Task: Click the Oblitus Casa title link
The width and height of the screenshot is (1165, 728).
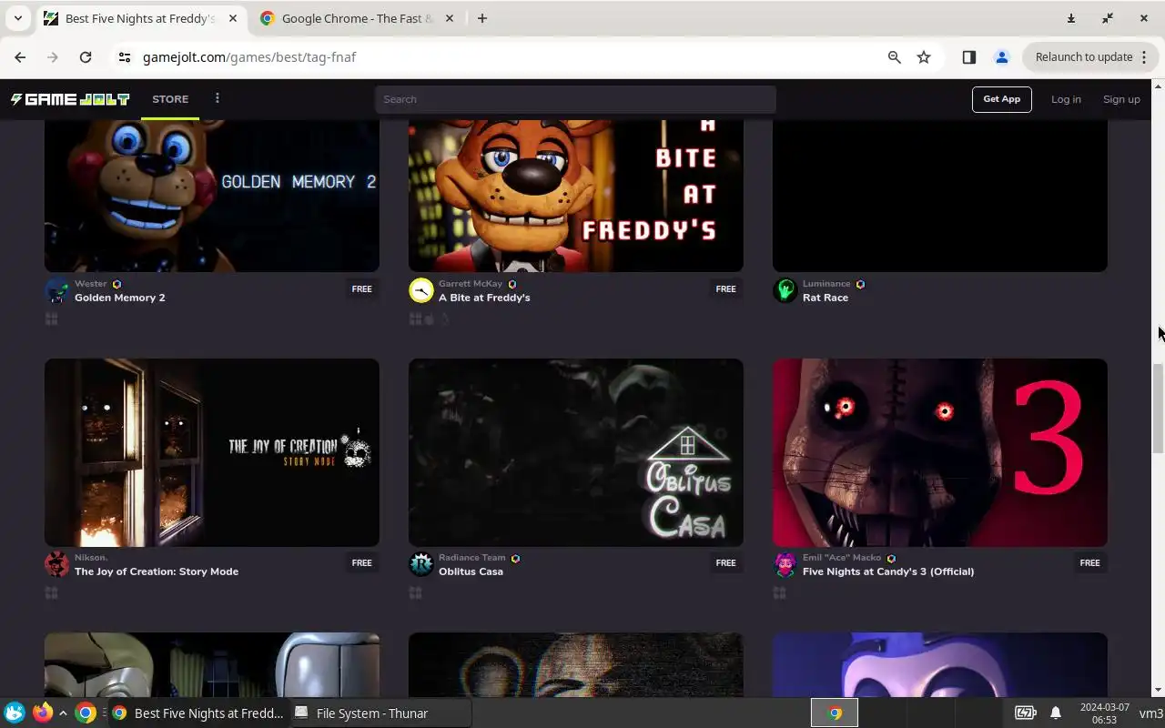Action: 471,571
